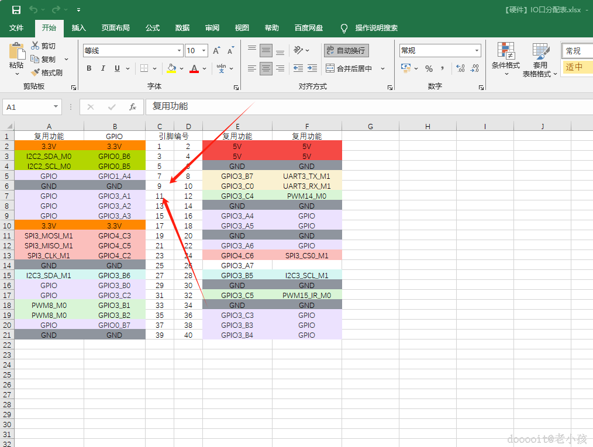593x447 pixels.
Task: Toggle underline formatting
Action: click(x=117, y=68)
